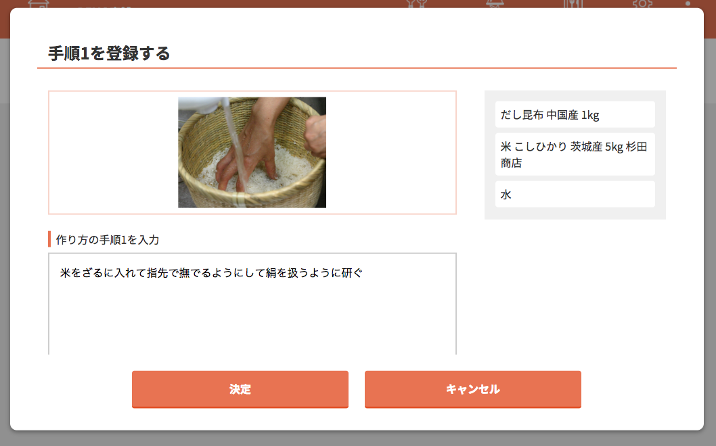Screen dimensions: 716x446
Task: Select the 水 ingredient item
Action: pos(575,194)
